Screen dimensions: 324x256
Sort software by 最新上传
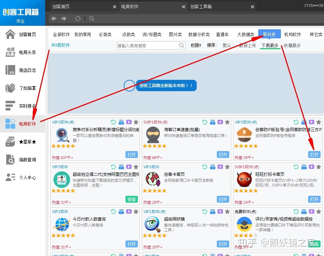247,45
